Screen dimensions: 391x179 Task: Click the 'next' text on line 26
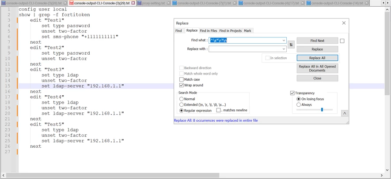[36, 146]
